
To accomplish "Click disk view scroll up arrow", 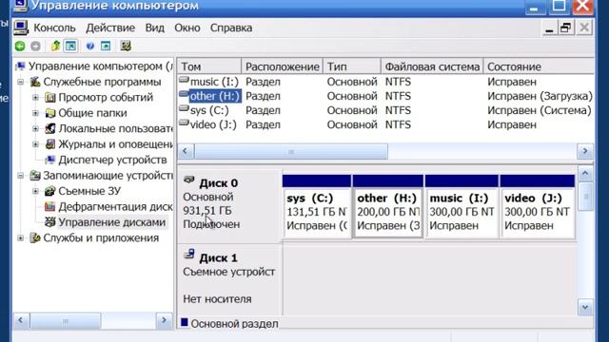I will tap(585, 173).
